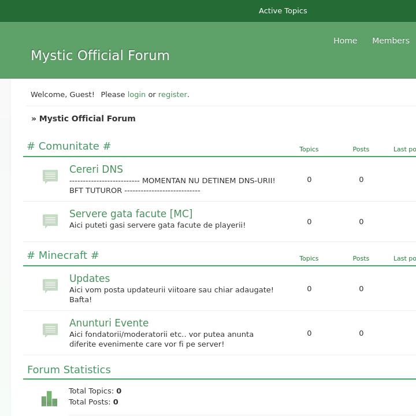Viewport: 416px width, 416px height.
Task: Click the Forum Statistics heading
Action: [x=69, y=370]
